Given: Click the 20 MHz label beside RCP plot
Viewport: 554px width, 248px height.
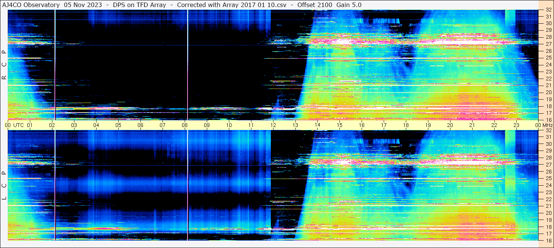Looking at the screenshot, I should [x=548, y=92].
